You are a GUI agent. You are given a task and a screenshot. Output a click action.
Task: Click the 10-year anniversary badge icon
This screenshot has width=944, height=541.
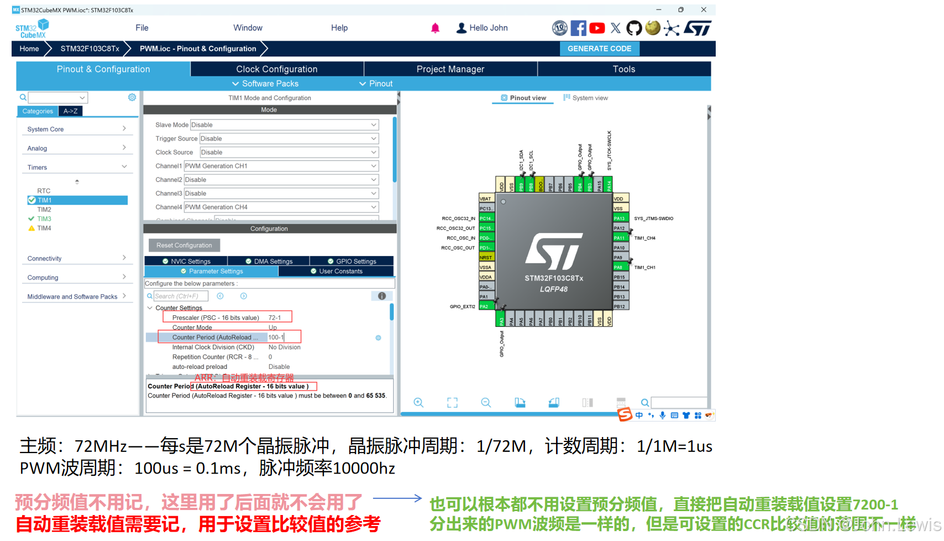coord(560,28)
